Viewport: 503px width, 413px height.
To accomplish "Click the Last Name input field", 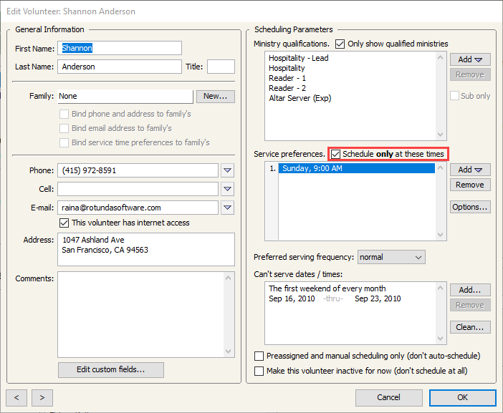I will 119,67.
